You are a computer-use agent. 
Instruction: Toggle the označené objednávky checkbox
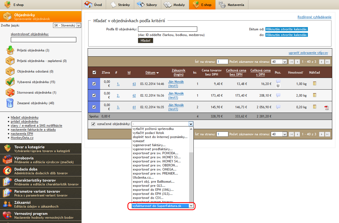coord(93,124)
